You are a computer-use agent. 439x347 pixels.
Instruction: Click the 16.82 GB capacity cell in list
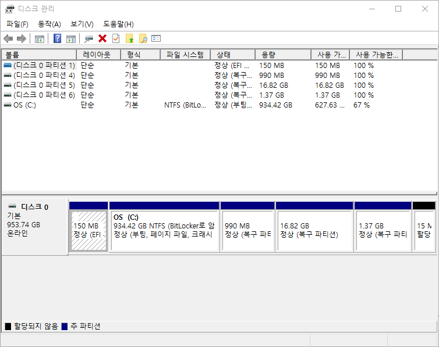tap(274, 85)
